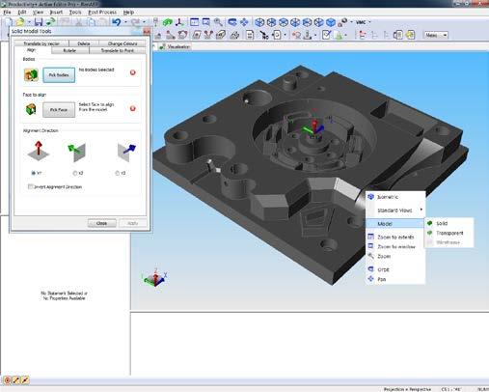Select the second alignment direction radio button
Screen dimensions: 489x392
click(75, 173)
